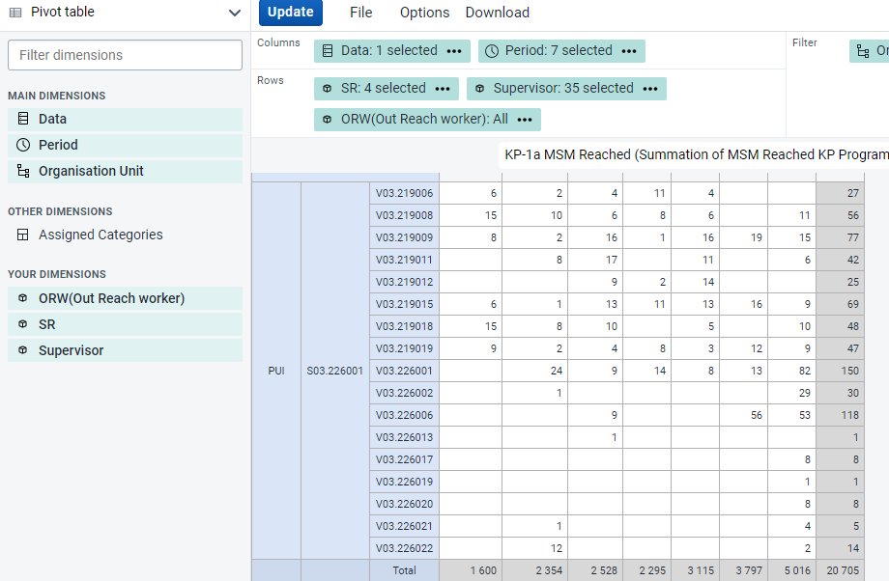Click the S03.226001 supervisor row header
The image size is (889, 581).
(x=335, y=371)
